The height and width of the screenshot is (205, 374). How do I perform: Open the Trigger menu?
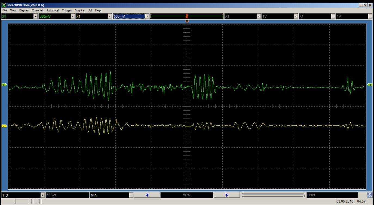(x=67, y=10)
